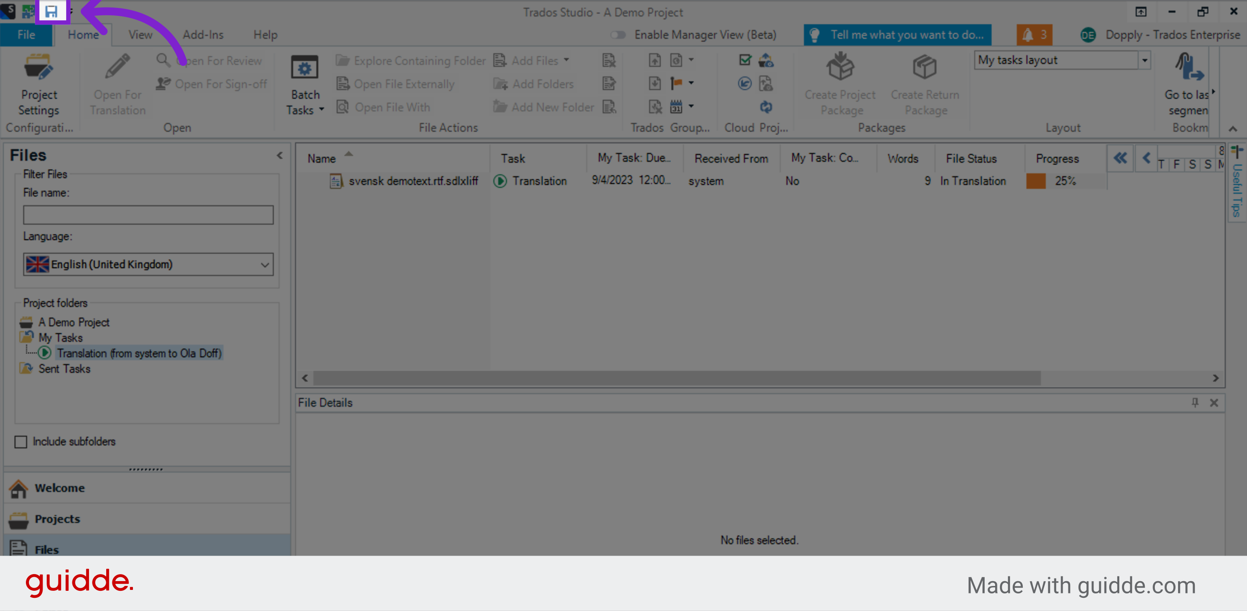Open dropdown arrow beside calendar icon
This screenshot has height=611, width=1247.
click(x=691, y=106)
